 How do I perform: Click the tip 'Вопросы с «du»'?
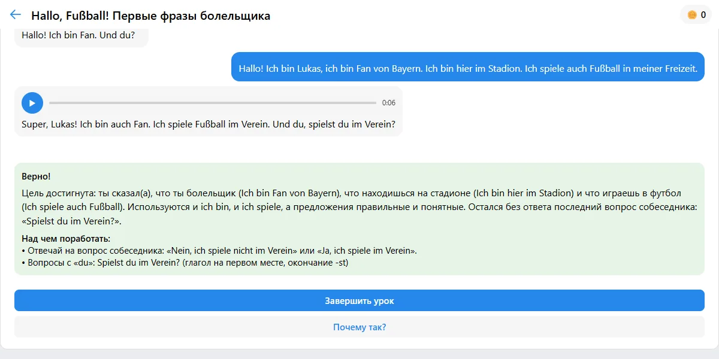point(185,263)
